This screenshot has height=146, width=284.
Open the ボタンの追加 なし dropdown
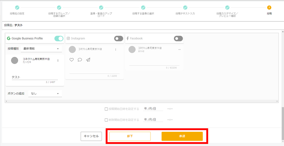45,94
